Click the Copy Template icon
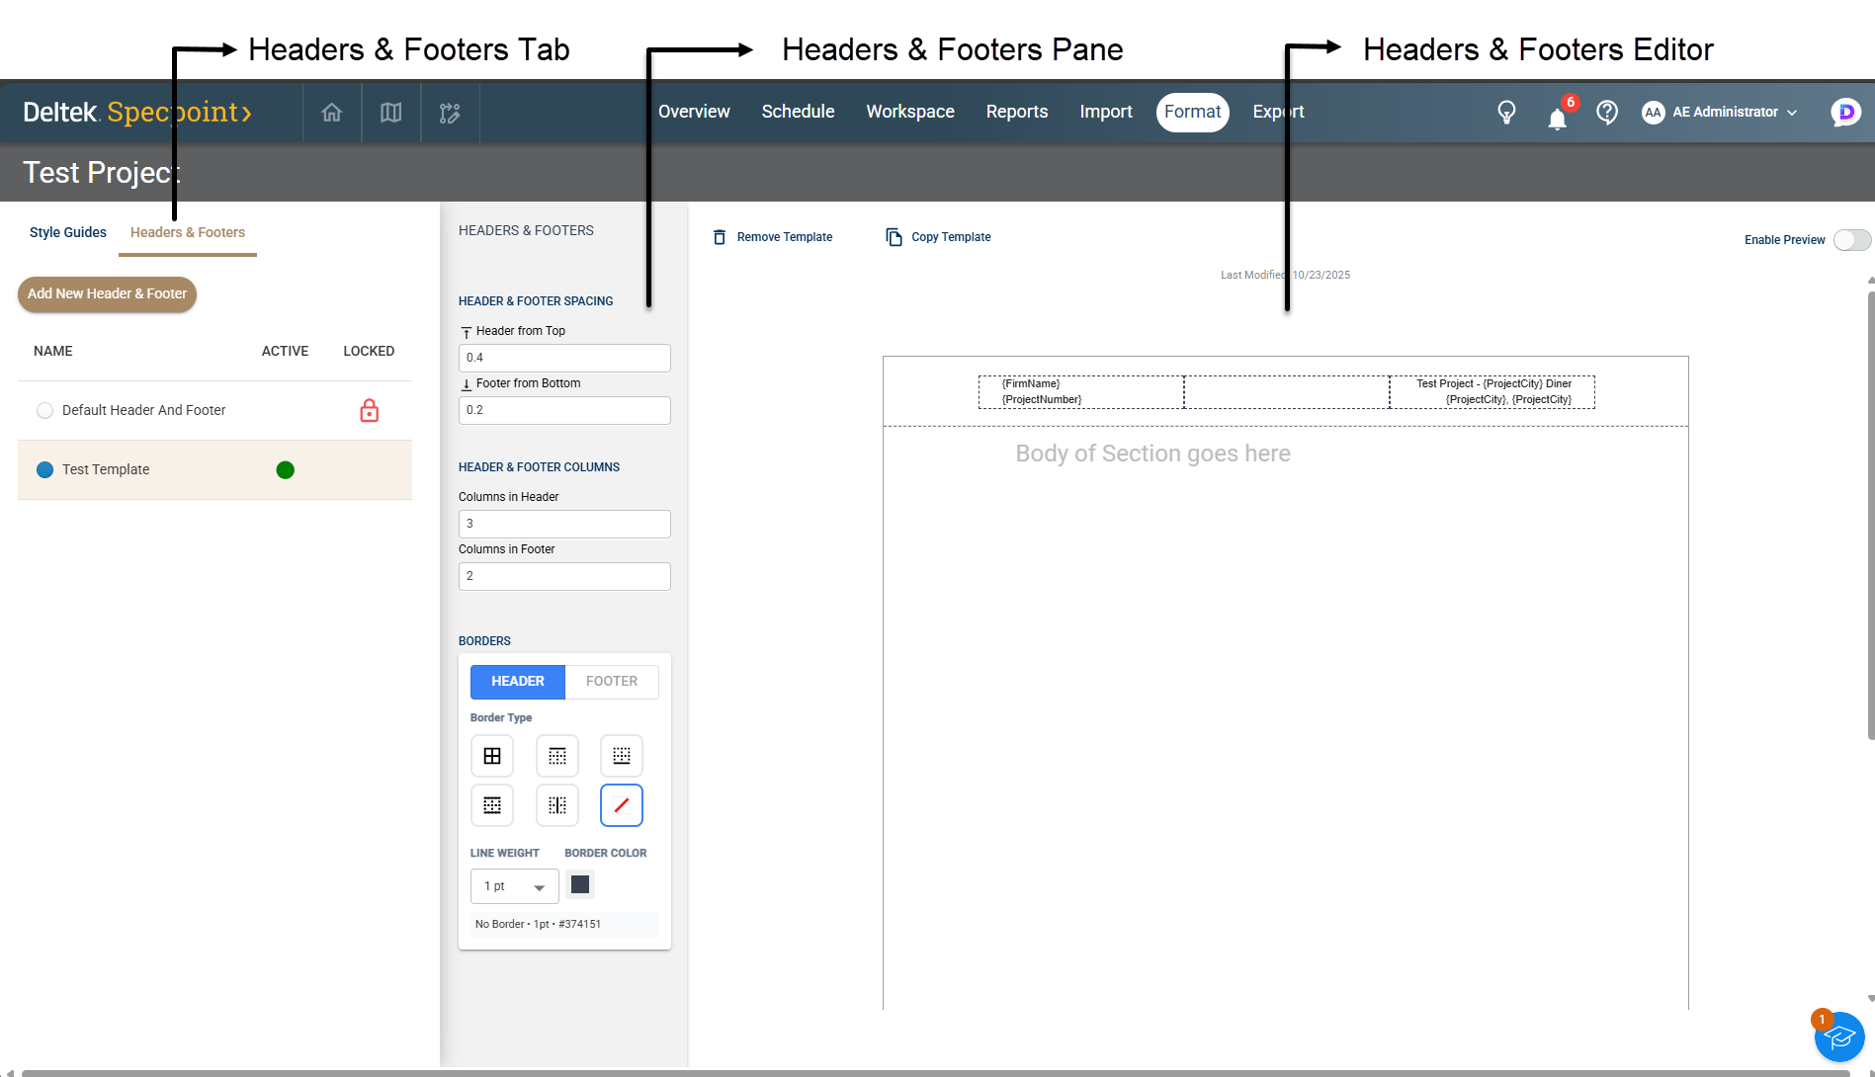 coord(894,237)
